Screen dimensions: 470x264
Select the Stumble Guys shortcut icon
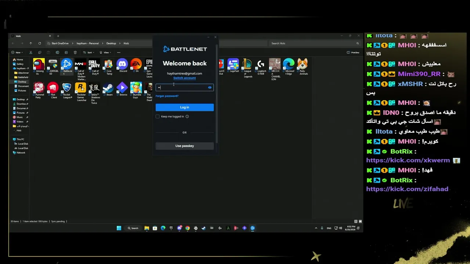[136, 88]
